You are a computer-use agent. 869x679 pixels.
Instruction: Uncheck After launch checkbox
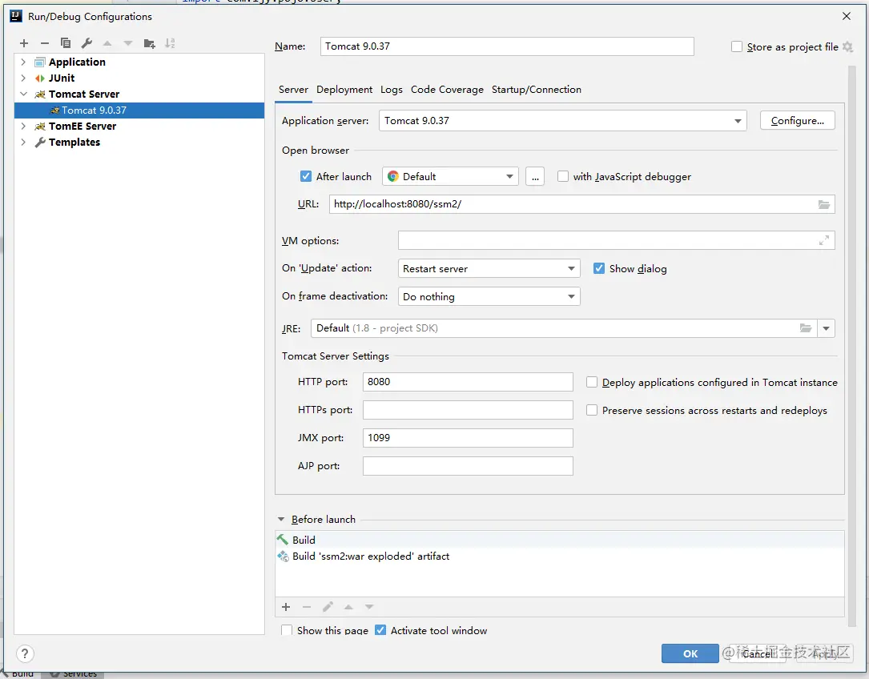(x=306, y=176)
